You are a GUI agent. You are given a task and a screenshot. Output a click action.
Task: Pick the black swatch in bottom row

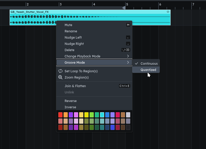click(x=128, y=127)
